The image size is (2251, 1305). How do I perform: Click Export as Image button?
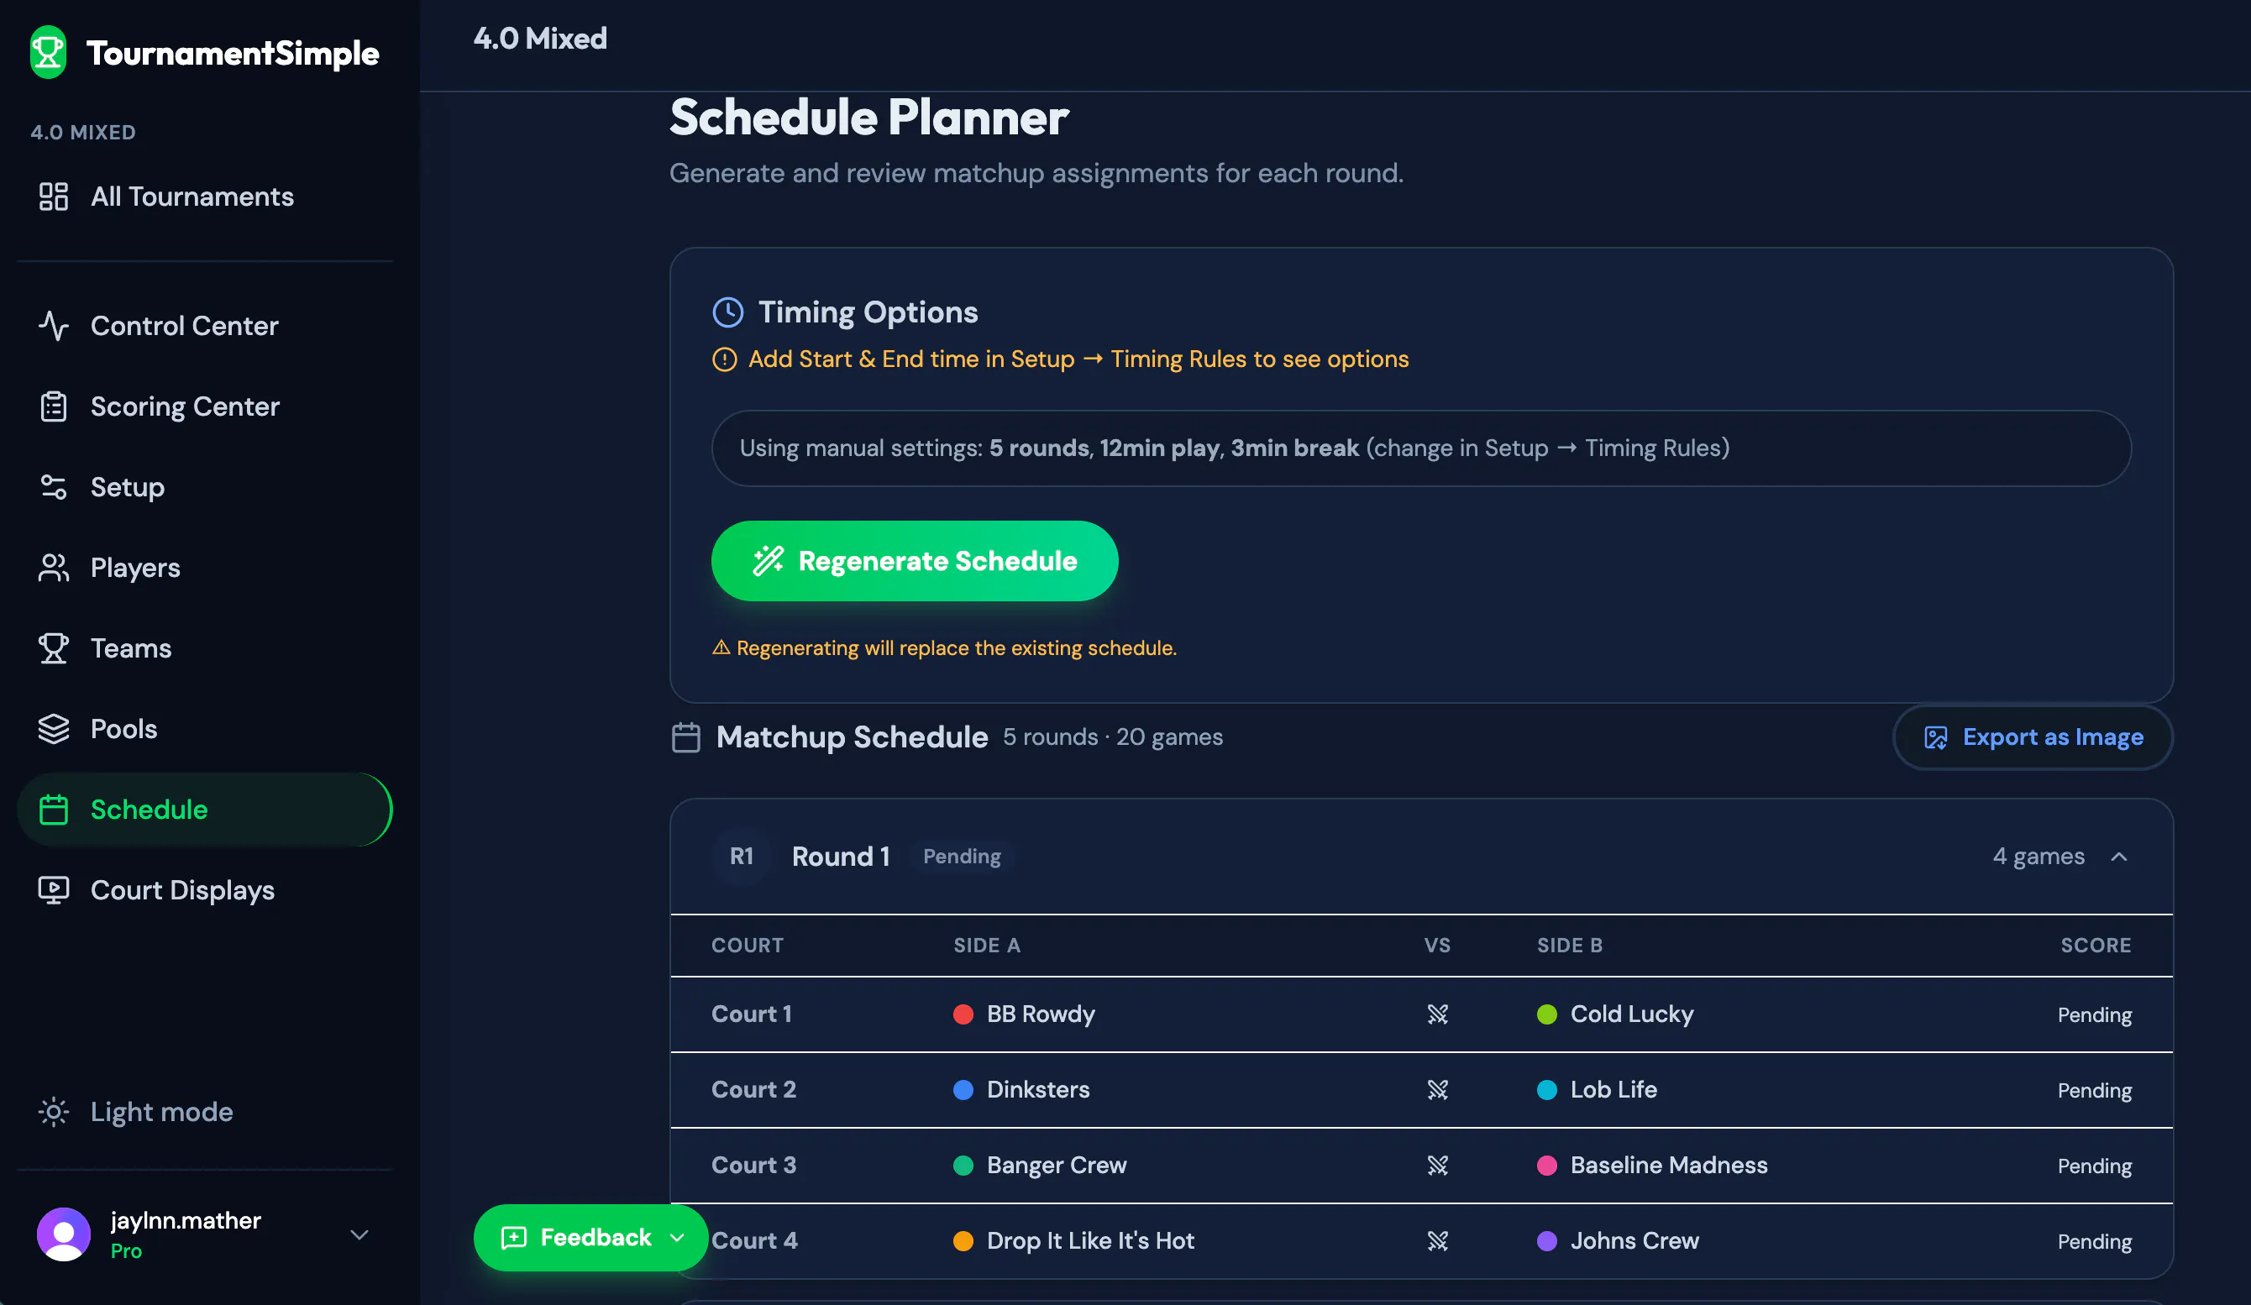point(2033,738)
